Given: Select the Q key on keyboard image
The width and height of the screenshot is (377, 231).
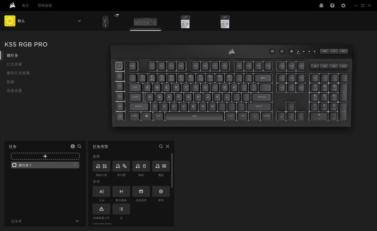Looking at the screenshot, I should pyautogui.click(x=147, y=88).
